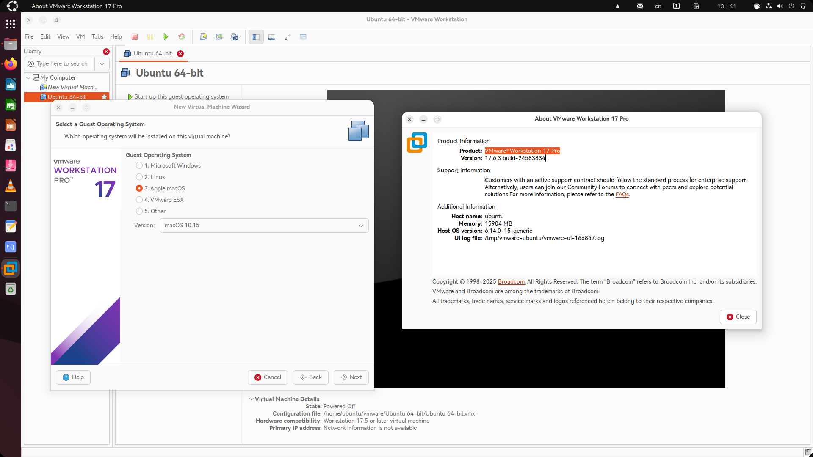
Task: Close the Library panel with red X
Action: (x=106, y=52)
